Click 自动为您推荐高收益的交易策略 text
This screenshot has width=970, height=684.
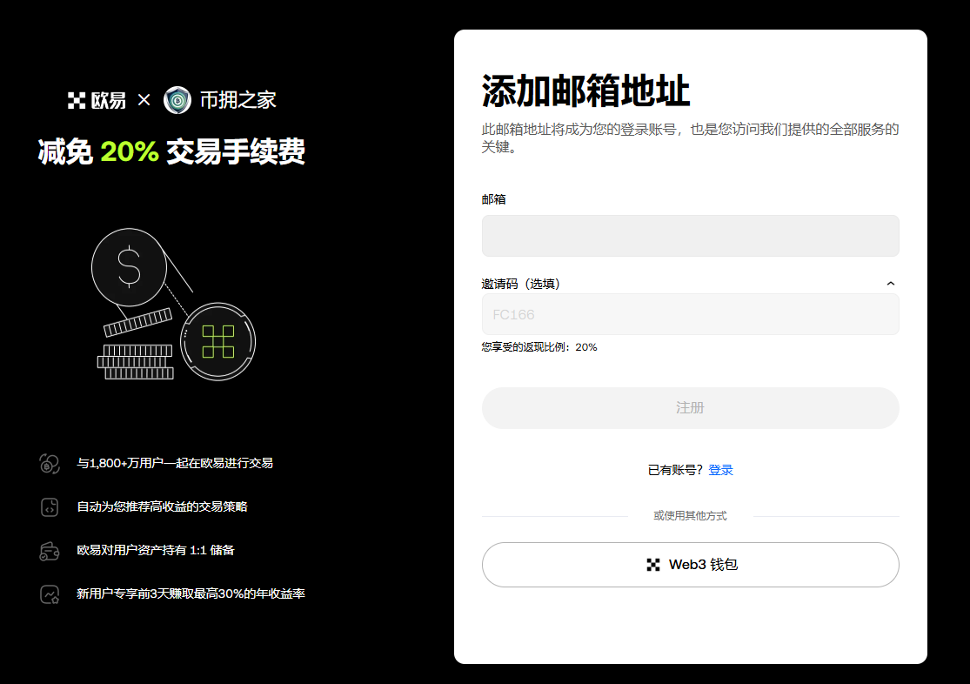click(x=162, y=507)
